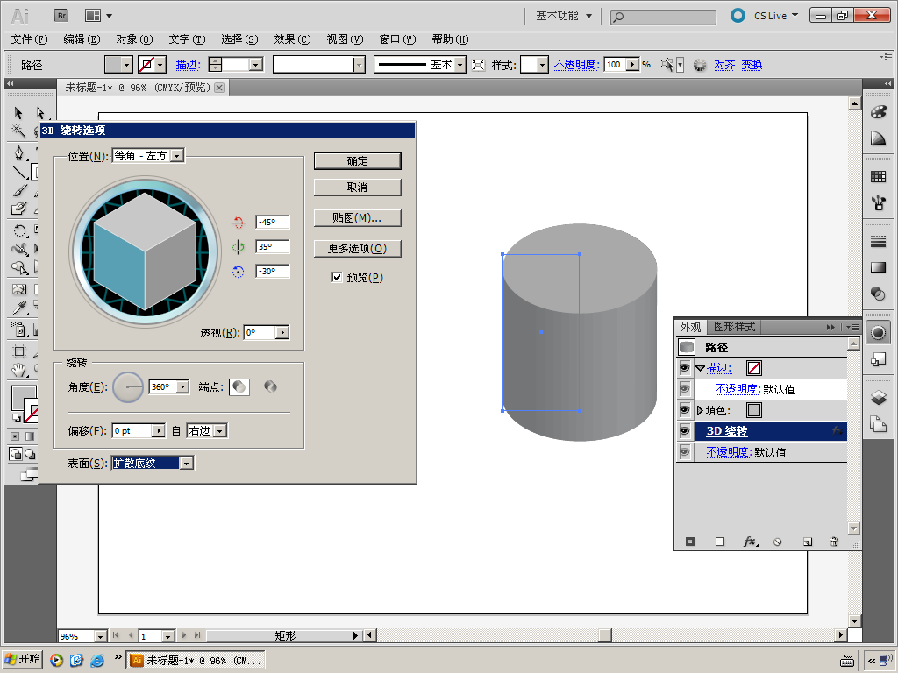Click the 描边 stroke color swatch in the Appearance panel
The width and height of the screenshot is (898, 673).
(x=754, y=368)
